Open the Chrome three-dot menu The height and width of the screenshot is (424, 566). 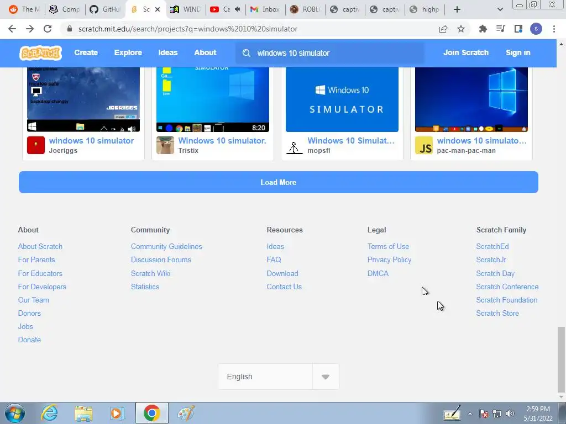click(554, 29)
